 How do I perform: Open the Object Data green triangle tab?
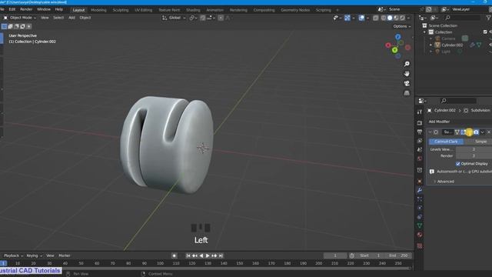click(420, 225)
